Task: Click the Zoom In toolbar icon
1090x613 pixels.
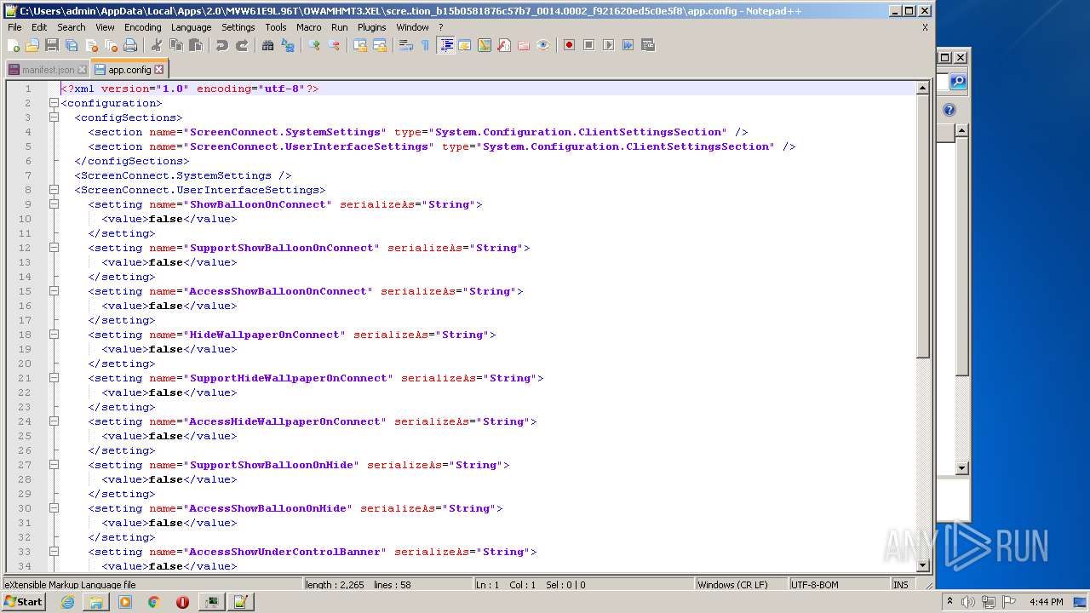Action: pos(314,45)
